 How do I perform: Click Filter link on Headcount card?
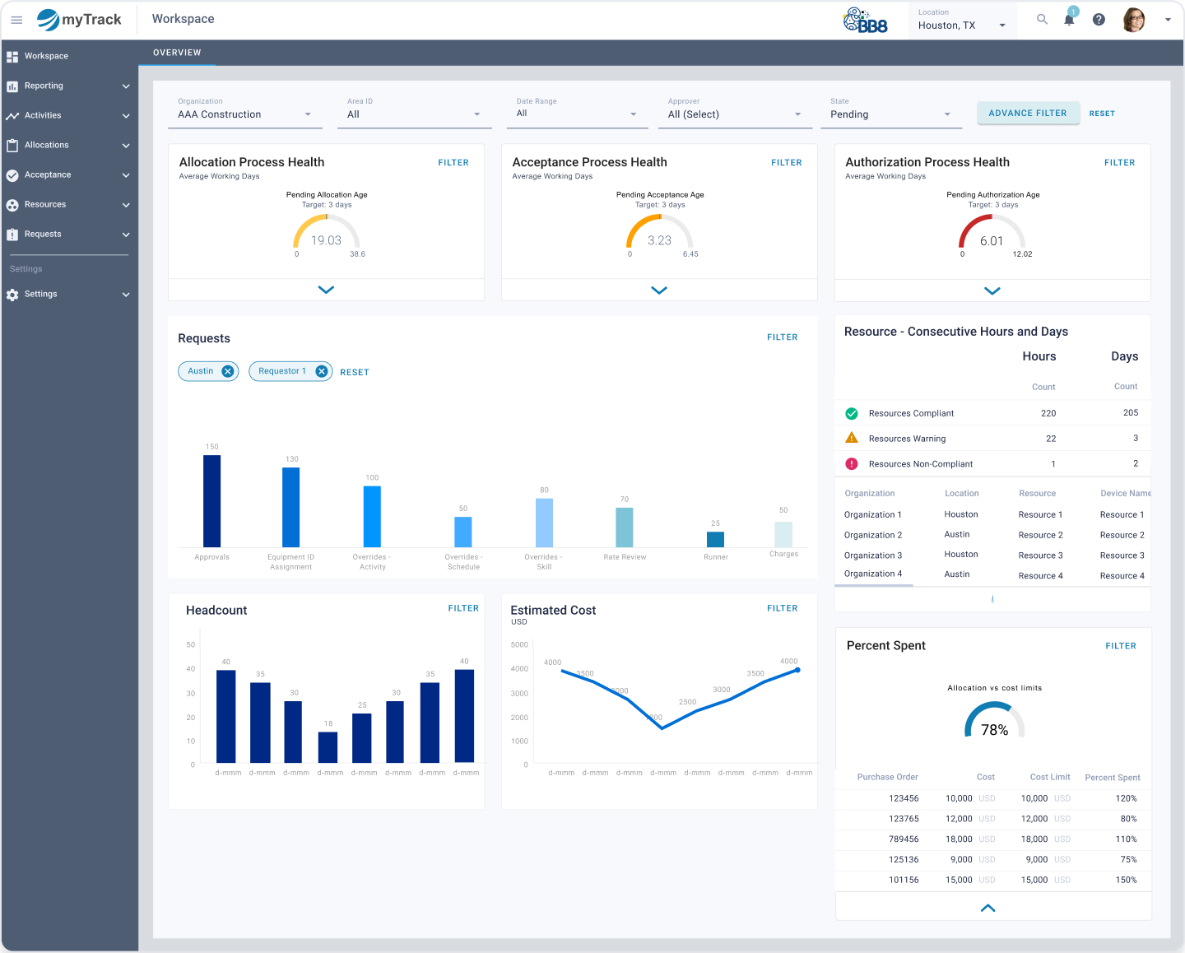[x=462, y=608]
